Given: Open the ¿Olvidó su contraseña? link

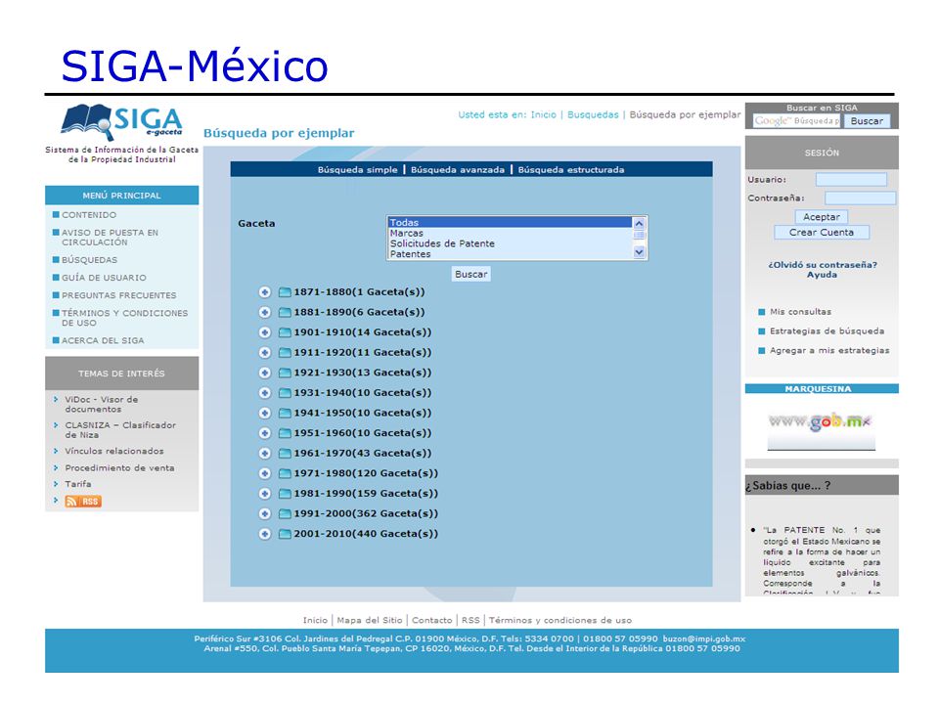Looking at the screenshot, I should point(823,265).
